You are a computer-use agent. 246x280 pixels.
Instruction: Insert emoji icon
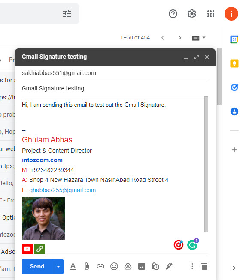(114, 266)
